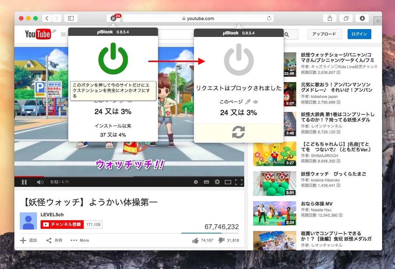This screenshot has width=395, height=269.
Task: Click the 0:32 / 4:11 time display
Action: 60,182
